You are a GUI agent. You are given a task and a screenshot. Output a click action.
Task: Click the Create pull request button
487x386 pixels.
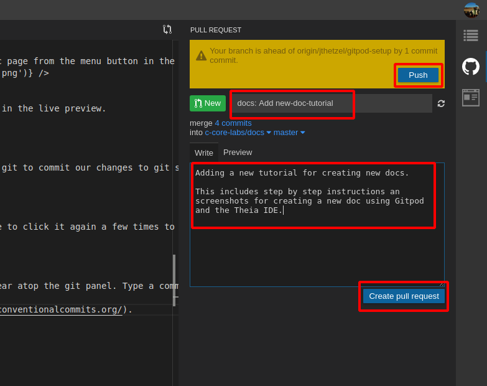[404, 296]
